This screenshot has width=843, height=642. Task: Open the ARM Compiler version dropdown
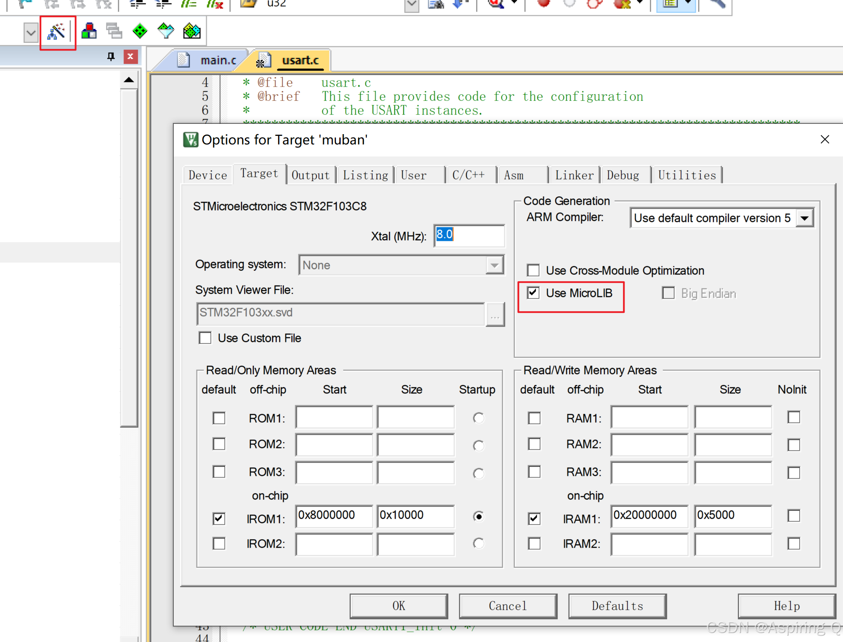pyautogui.click(x=805, y=218)
